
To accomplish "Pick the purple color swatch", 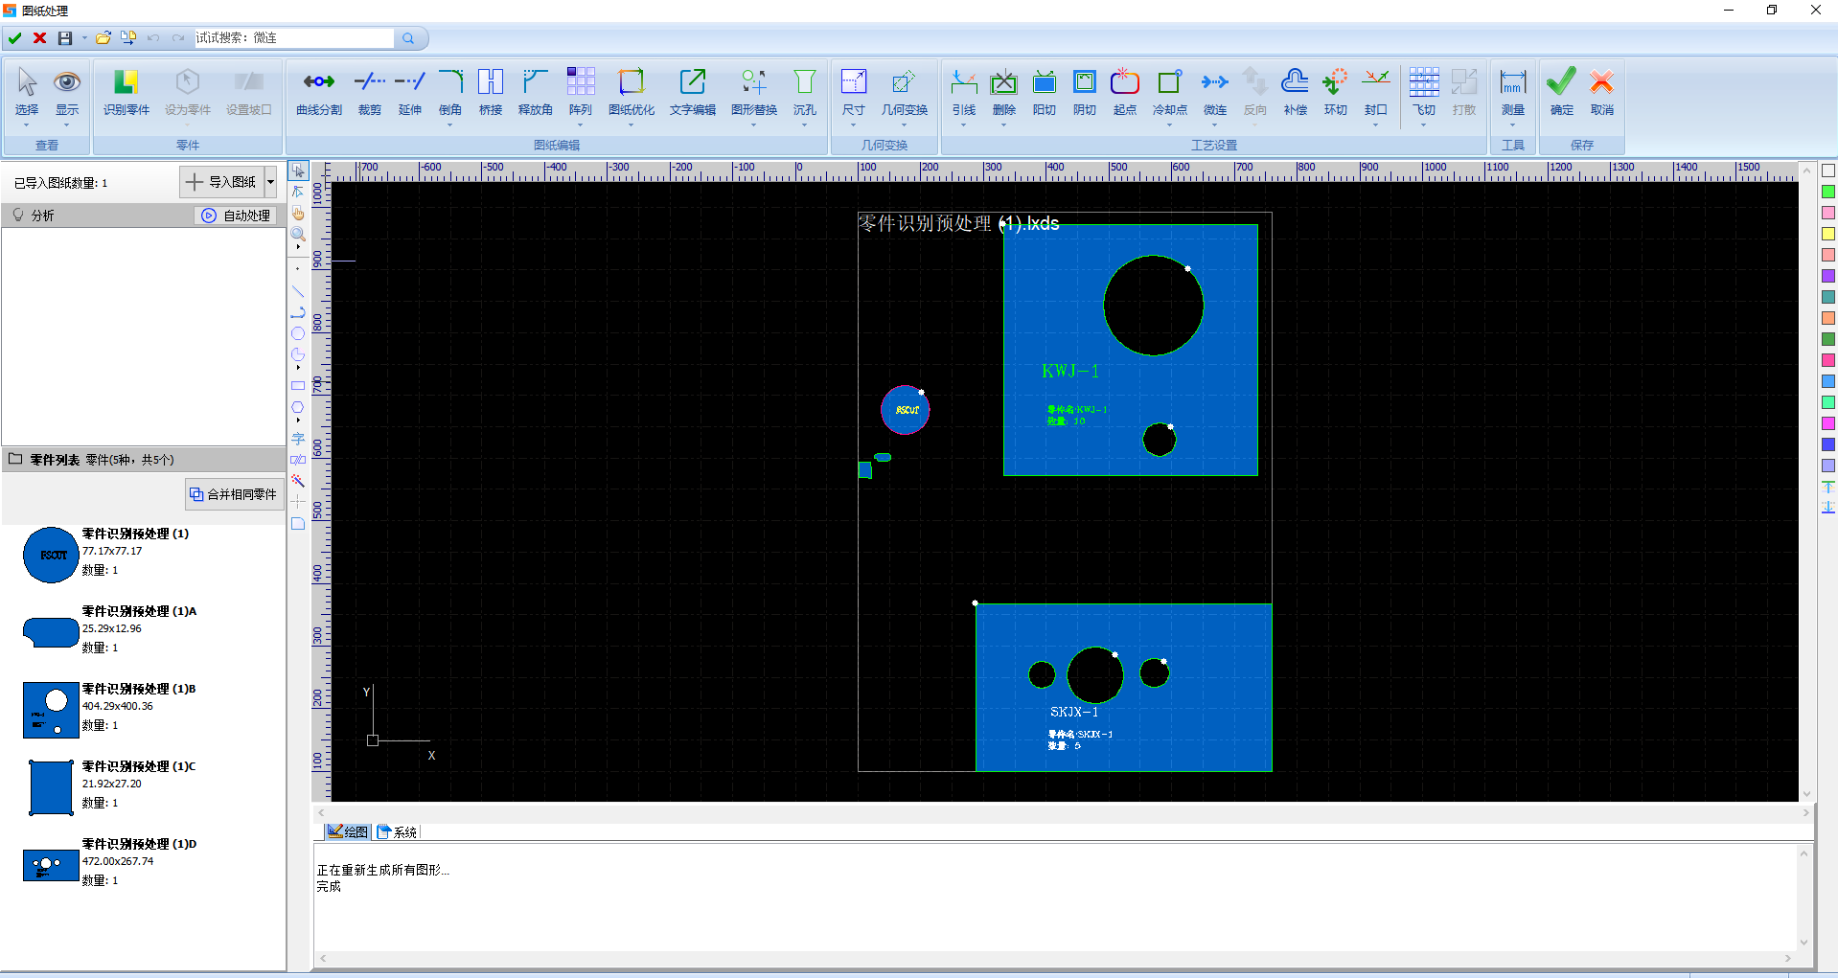I will point(1827,276).
